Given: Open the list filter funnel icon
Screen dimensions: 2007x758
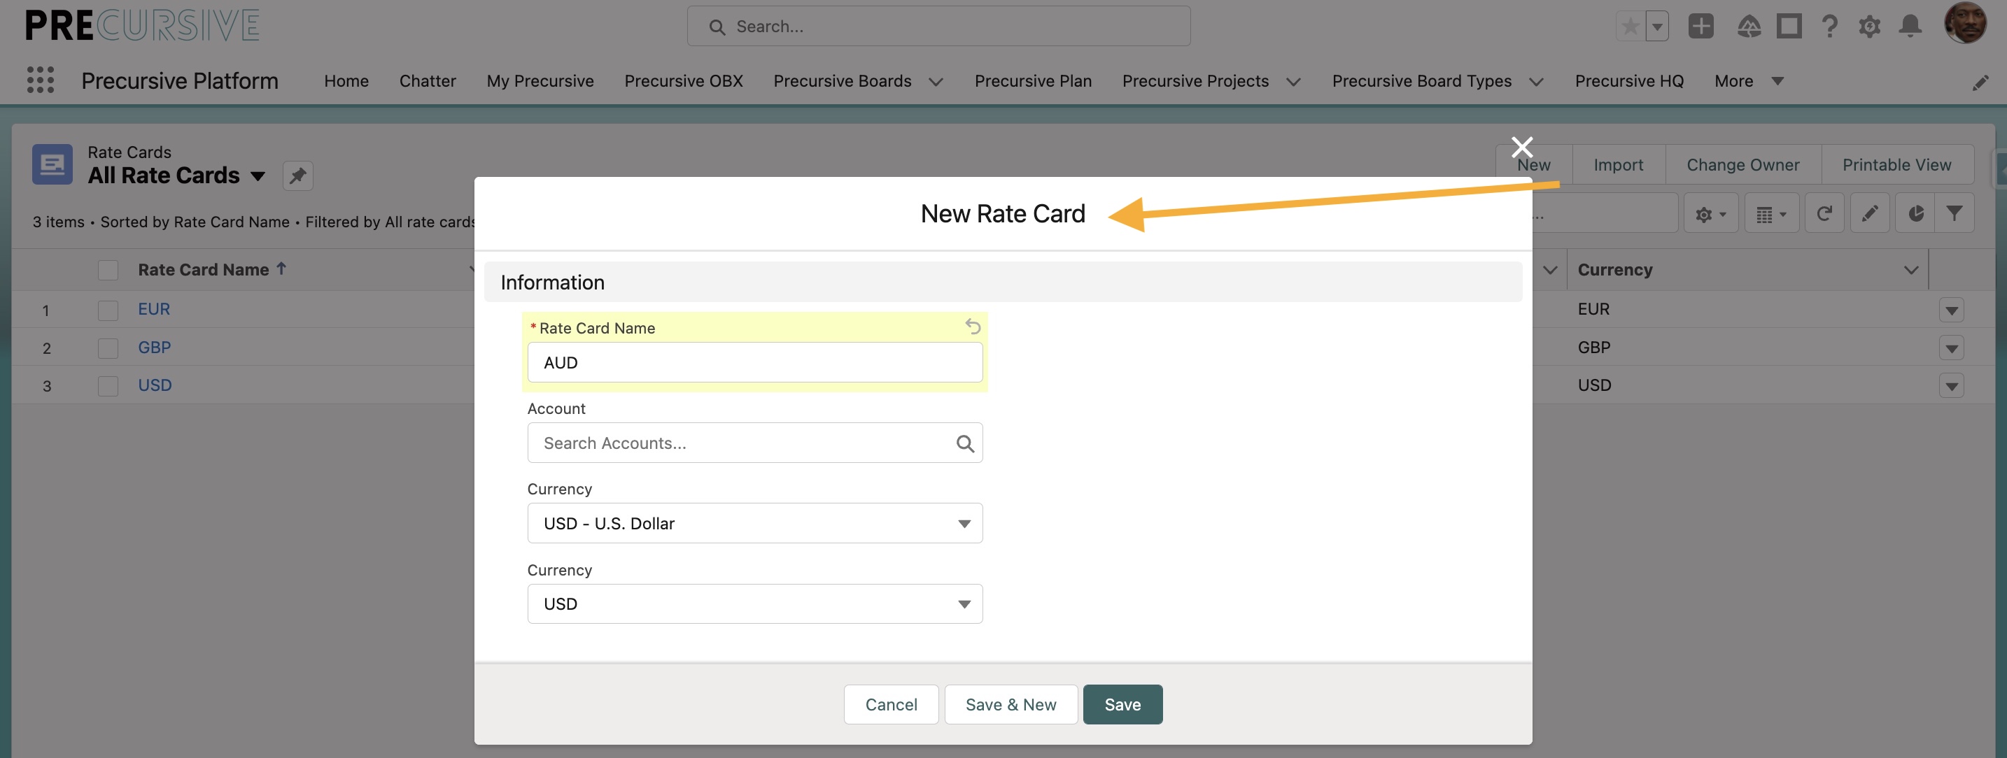Looking at the screenshot, I should pos(1954,213).
